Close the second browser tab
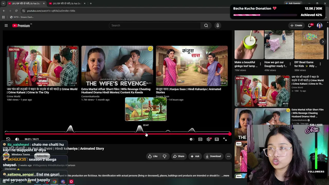This screenshot has width=329, height=185. tap(85, 3)
